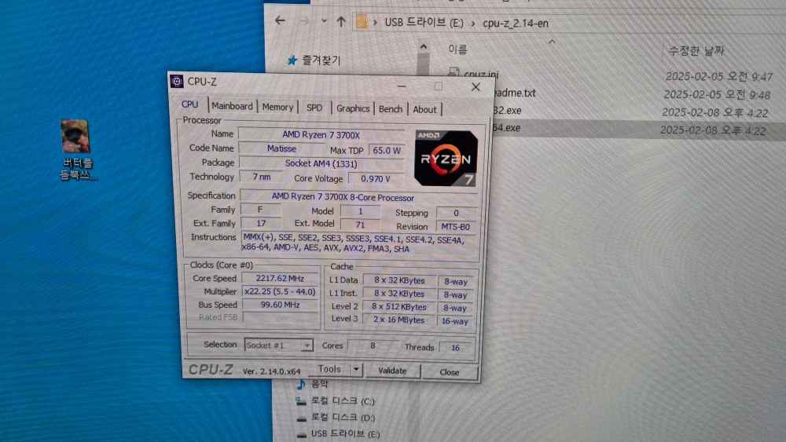Open the desktop icon labeled 버터를
The image size is (786, 442).
point(77,149)
